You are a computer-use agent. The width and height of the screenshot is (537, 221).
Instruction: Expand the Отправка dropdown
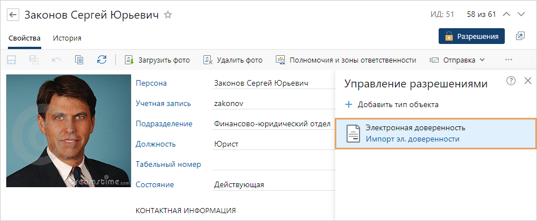pos(457,60)
